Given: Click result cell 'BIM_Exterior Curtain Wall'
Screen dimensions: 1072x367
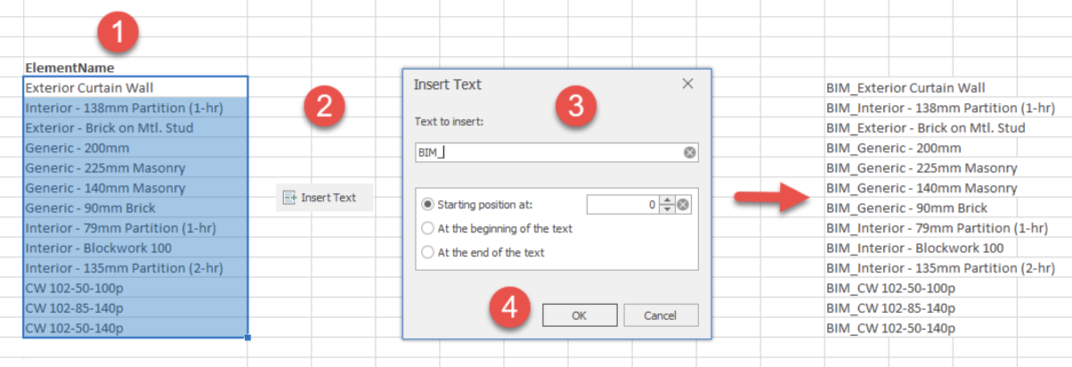Looking at the screenshot, I should (x=906, y=87).
